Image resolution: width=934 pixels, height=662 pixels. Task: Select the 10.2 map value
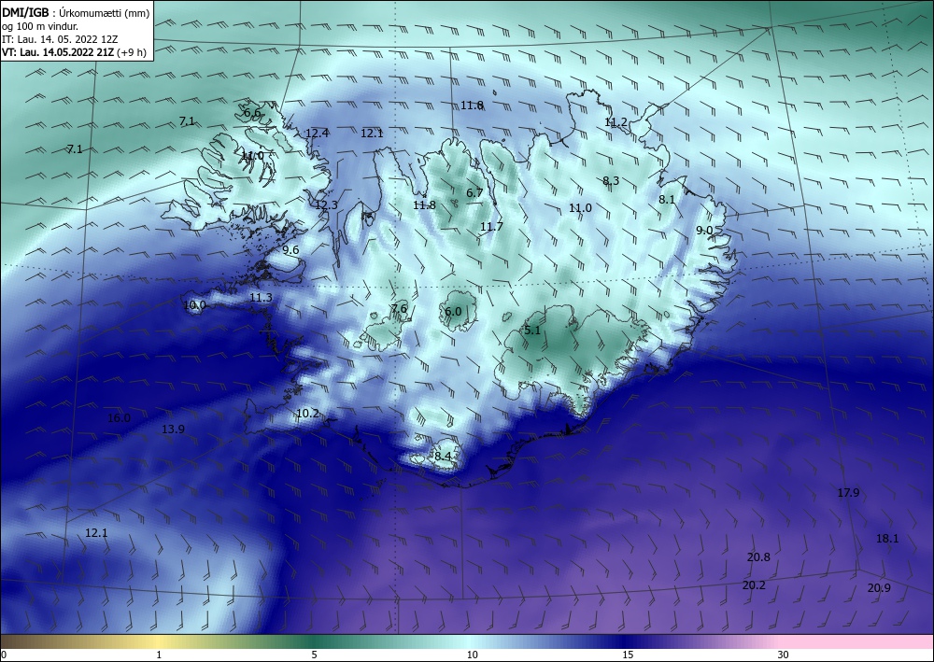click(307, 413)
